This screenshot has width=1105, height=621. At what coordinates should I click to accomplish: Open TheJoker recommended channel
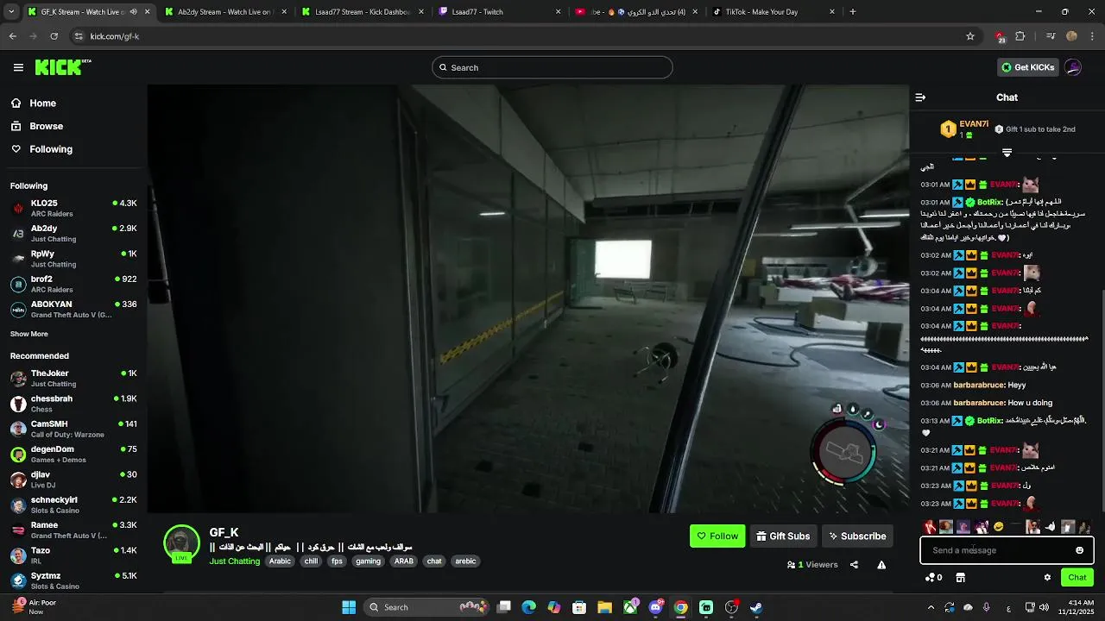[73, 378]
